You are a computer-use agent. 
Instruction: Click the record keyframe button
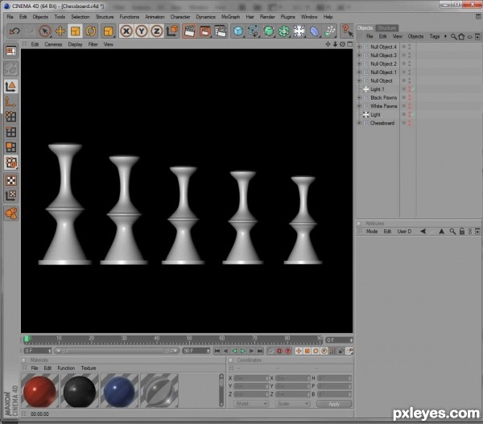[x=279, y=351]
